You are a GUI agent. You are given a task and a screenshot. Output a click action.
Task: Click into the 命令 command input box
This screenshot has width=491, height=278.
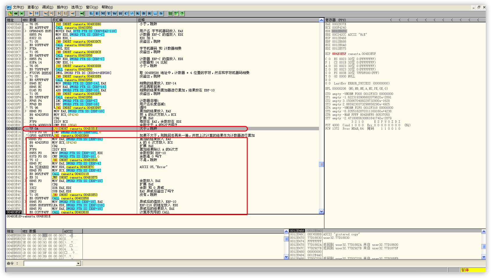point(50,263)
